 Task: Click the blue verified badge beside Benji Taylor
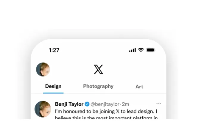87,104
